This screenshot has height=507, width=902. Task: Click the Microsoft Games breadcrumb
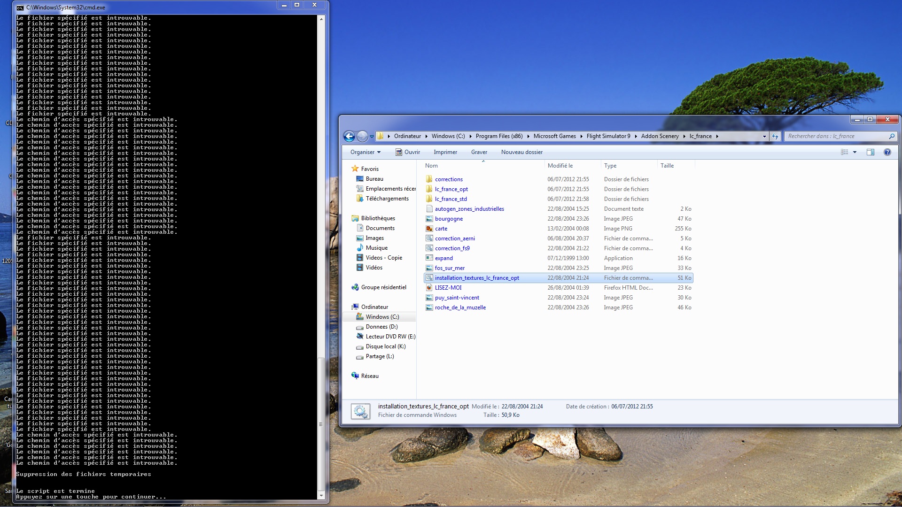point(554,136)
